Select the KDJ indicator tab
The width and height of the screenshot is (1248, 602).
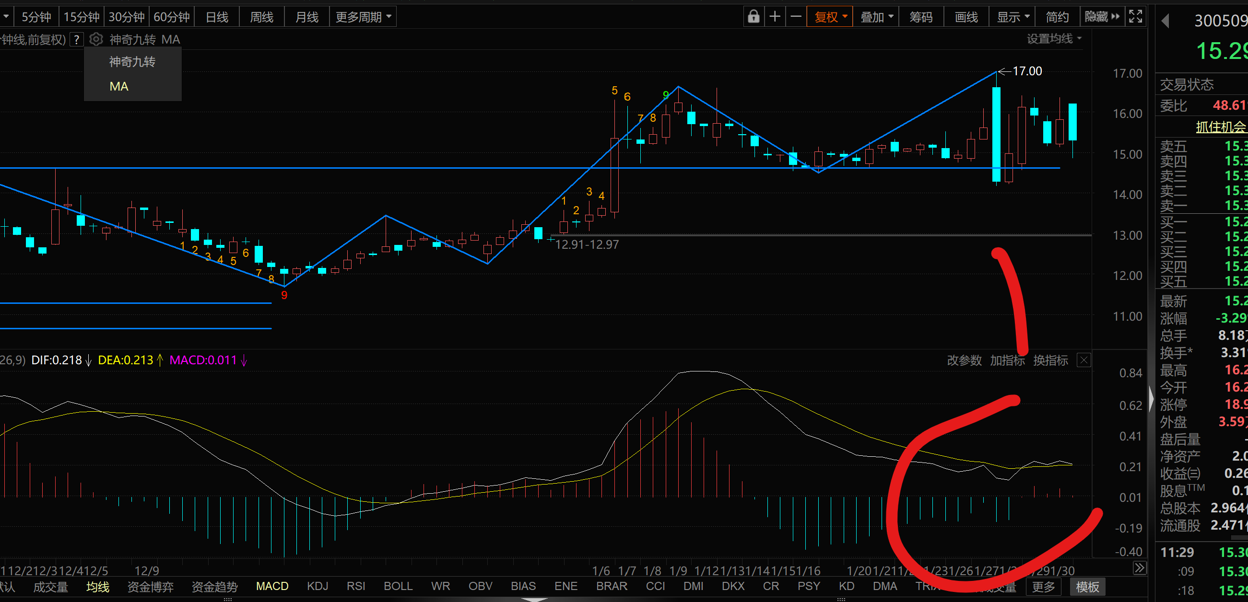tap(318, 587)
